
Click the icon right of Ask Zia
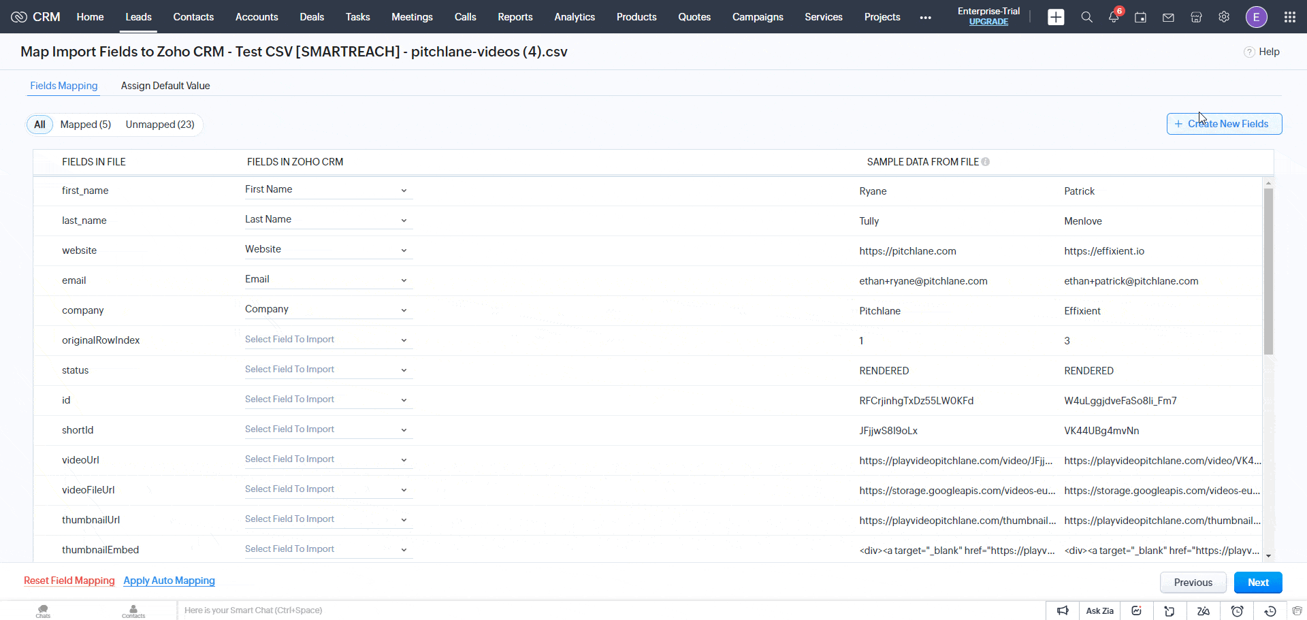[x=1136, y=610]
